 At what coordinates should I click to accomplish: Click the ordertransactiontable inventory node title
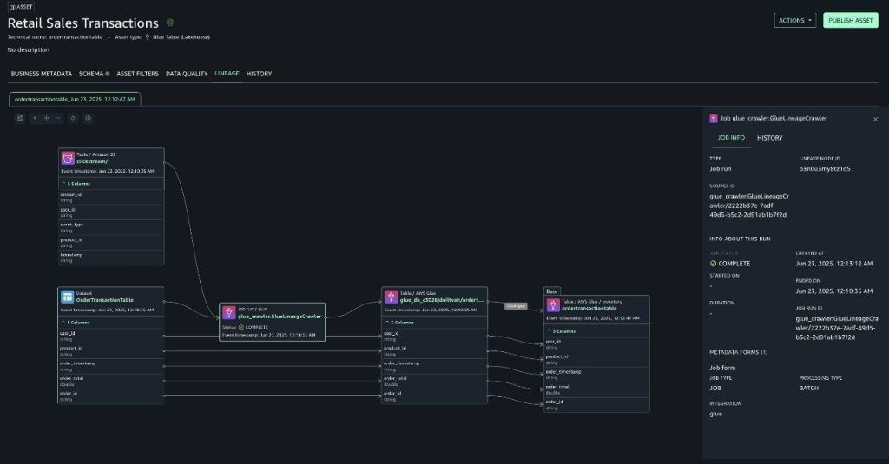(x=589, y=309)
